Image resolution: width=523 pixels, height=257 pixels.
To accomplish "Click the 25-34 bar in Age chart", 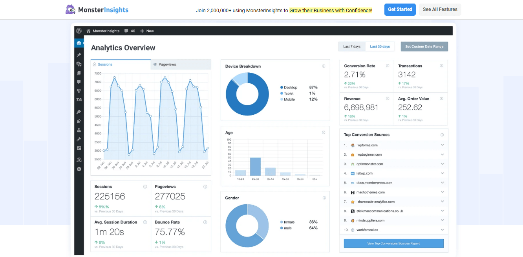I will pyautogui.click(x=256, y=167).
